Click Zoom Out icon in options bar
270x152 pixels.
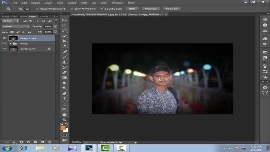pos(27,9)
